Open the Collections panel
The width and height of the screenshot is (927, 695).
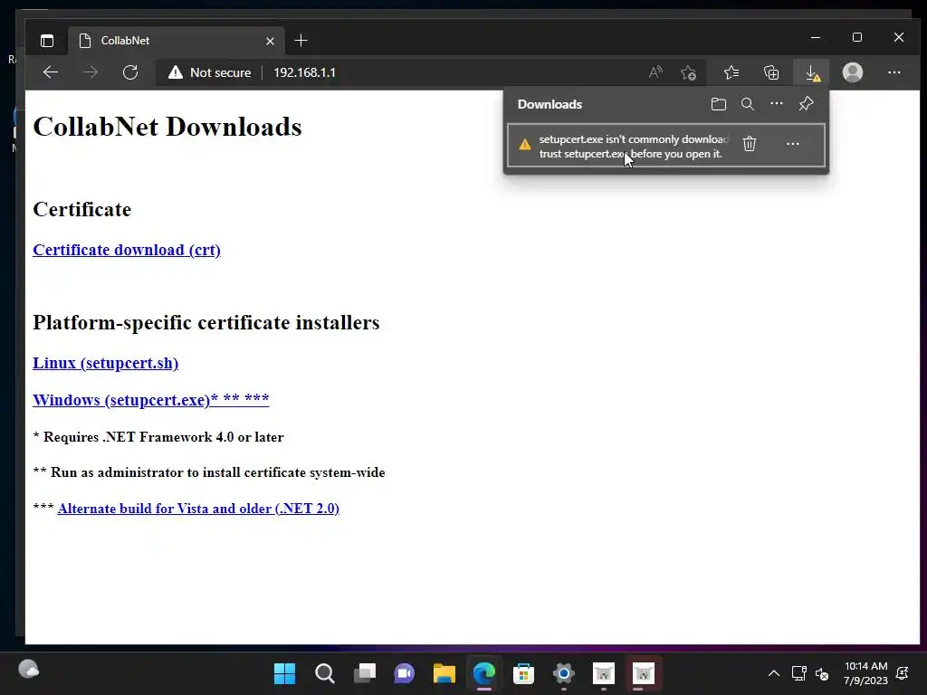771,72
